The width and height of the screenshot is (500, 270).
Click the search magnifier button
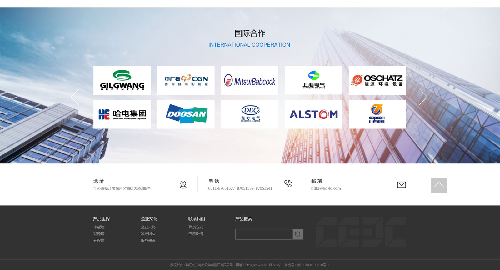[x=298, y=234]
